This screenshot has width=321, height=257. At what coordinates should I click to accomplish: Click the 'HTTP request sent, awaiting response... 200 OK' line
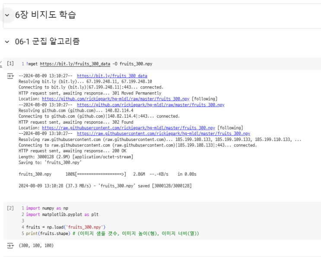(x=73, y=151)
